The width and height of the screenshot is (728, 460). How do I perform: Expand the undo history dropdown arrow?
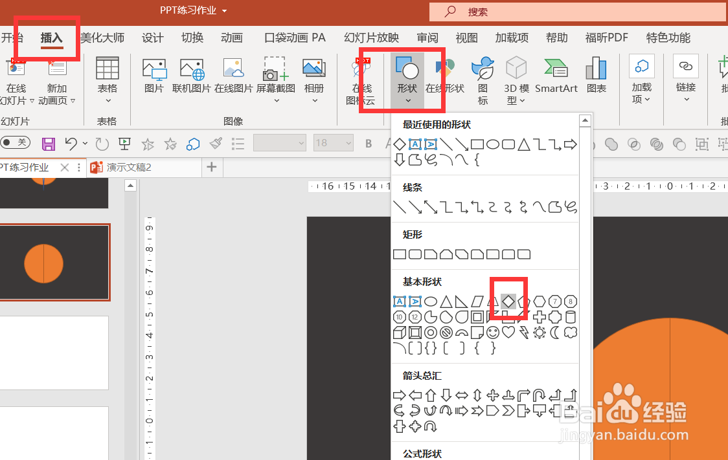click(85, 144)
